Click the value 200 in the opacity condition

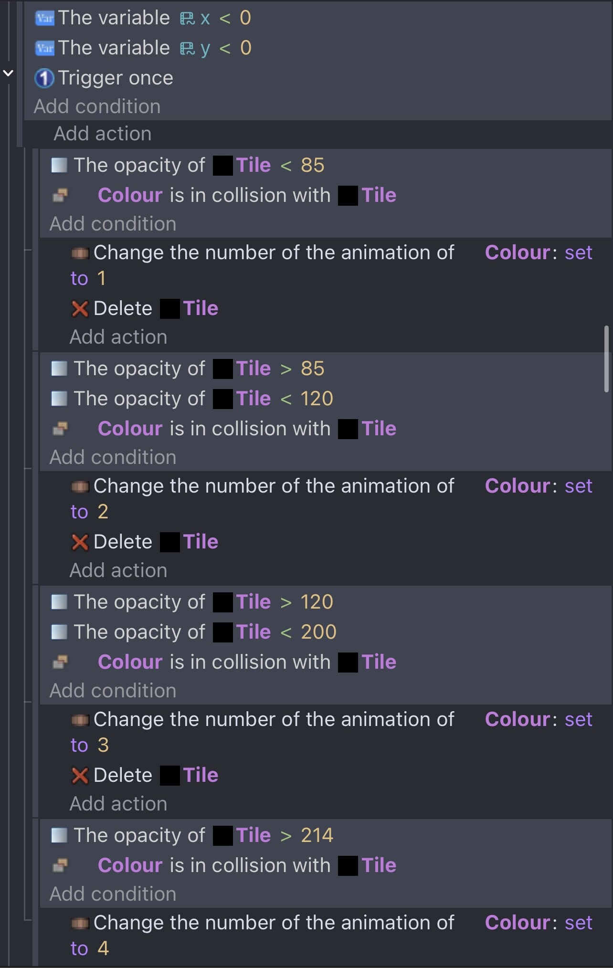pos(318,632)
